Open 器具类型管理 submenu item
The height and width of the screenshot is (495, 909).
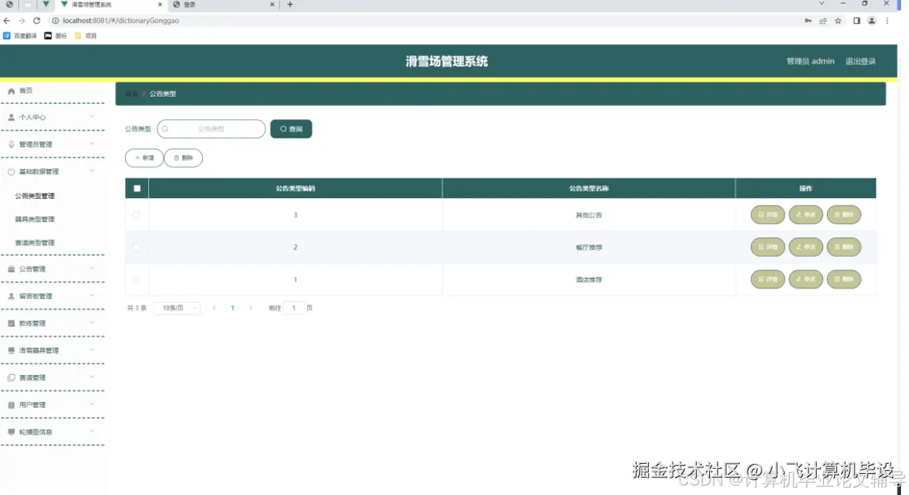coord(35,219)
